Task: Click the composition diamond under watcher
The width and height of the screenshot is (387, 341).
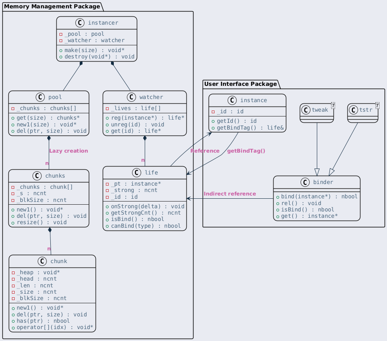Action: tap(145, 138)
